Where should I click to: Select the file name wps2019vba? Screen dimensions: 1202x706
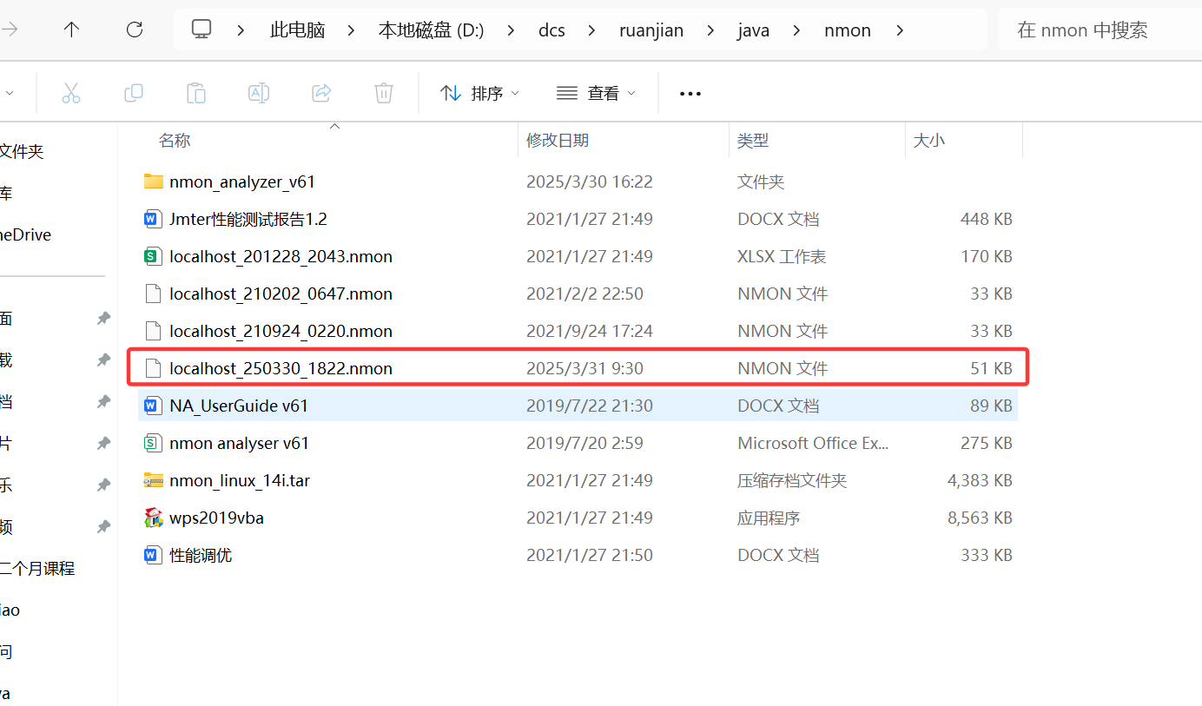coord(217,518)
